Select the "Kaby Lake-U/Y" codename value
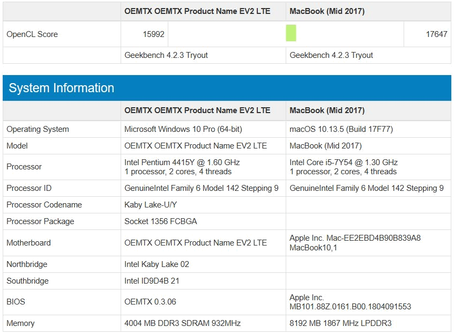454x334 pixels. coord(151,205)
